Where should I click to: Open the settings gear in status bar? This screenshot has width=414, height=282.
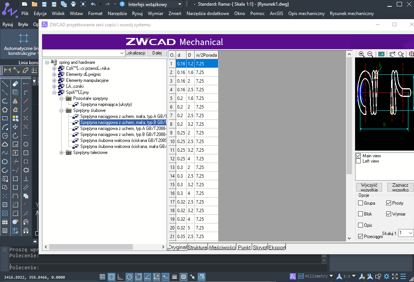387,276
